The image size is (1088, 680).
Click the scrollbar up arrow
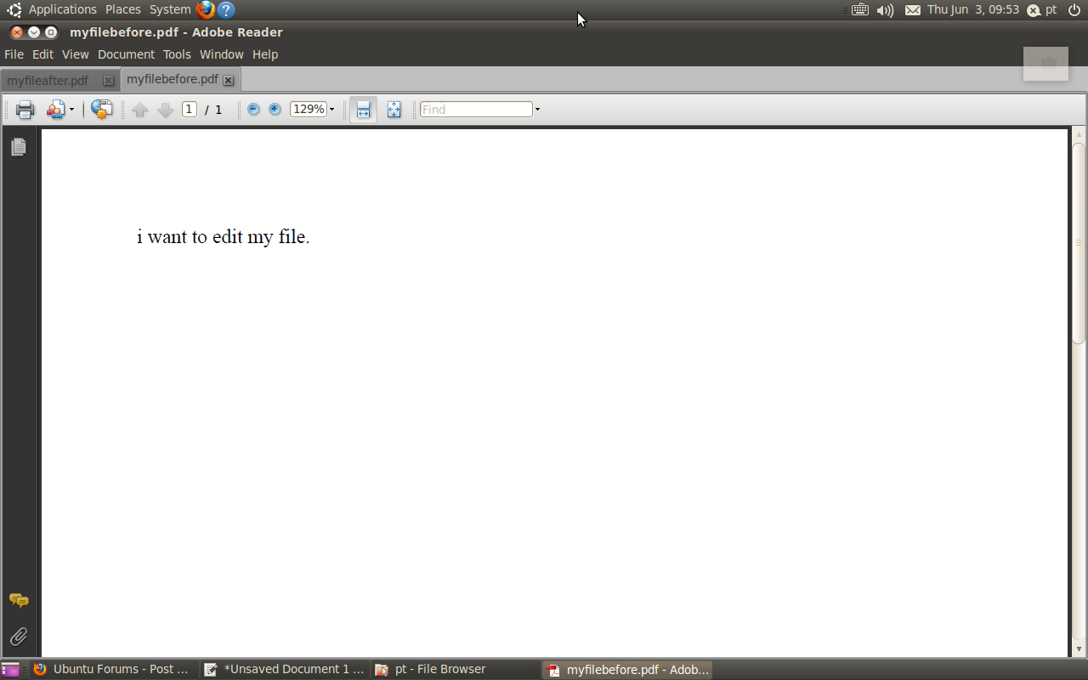click(x=1079, y=134)
